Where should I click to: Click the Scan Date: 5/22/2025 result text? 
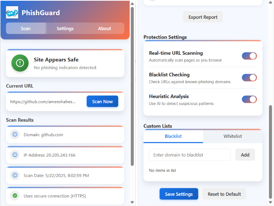[56, 175]
